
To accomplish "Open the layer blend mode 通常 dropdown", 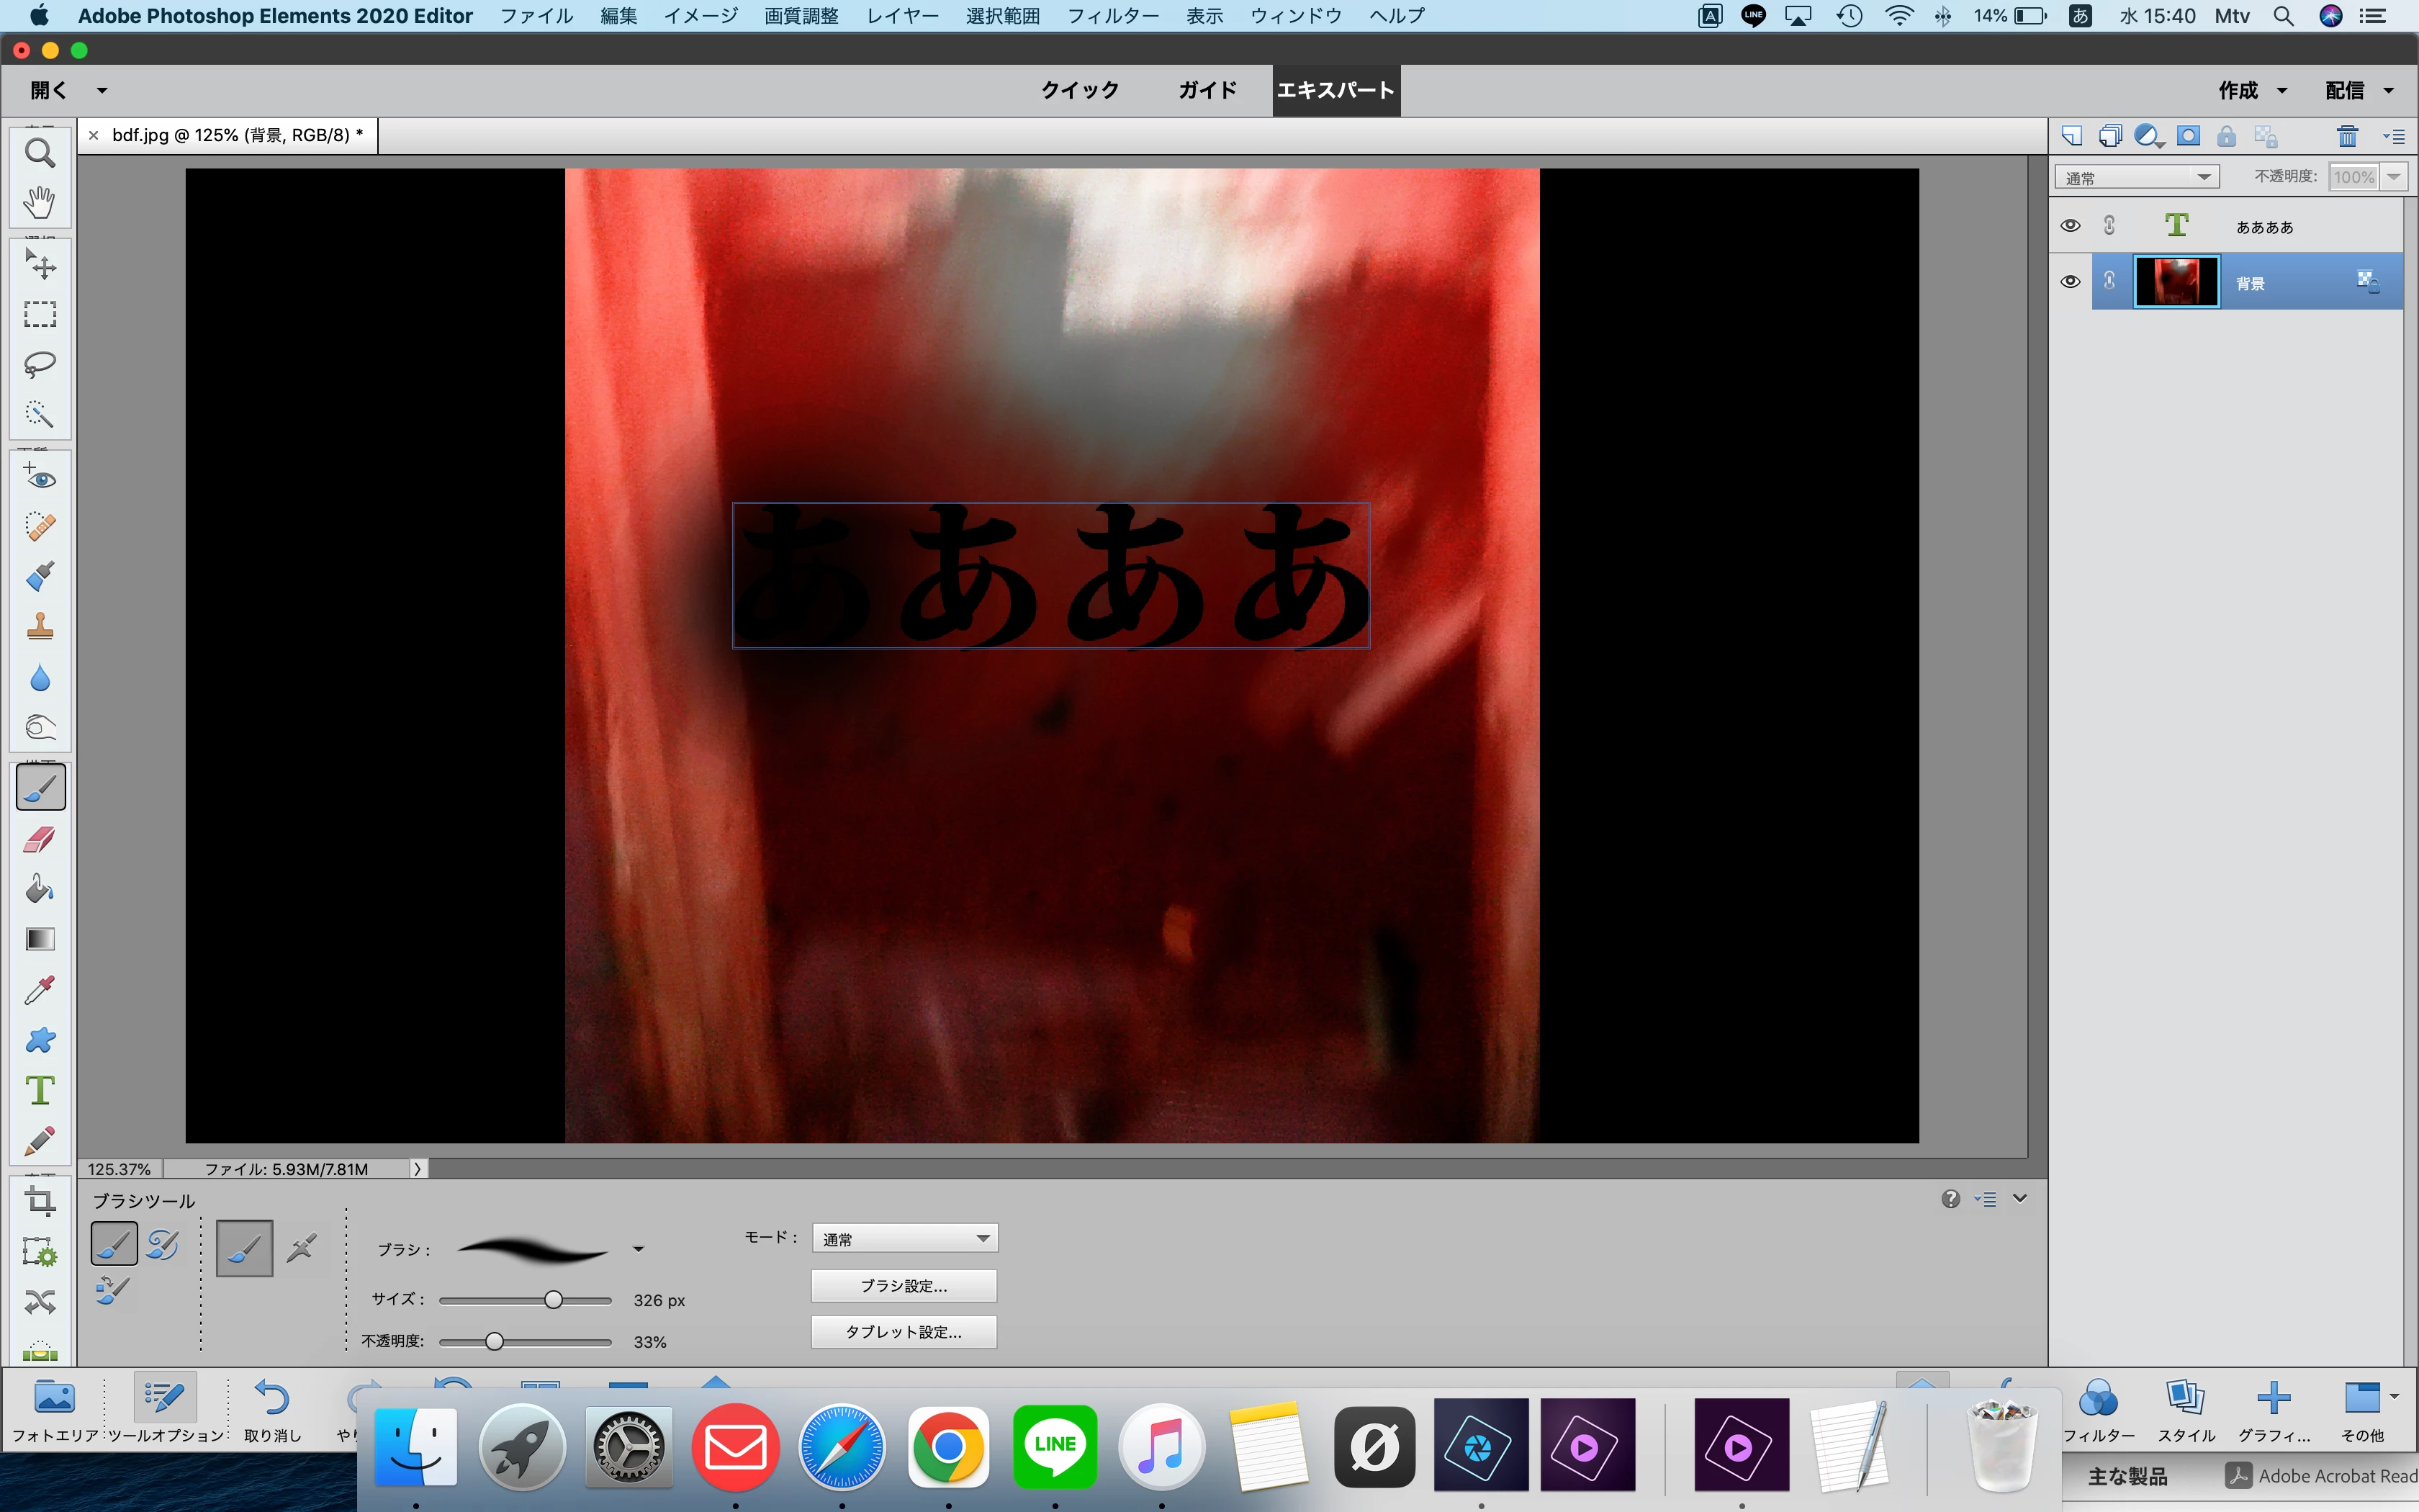I will click(2136, 177).
